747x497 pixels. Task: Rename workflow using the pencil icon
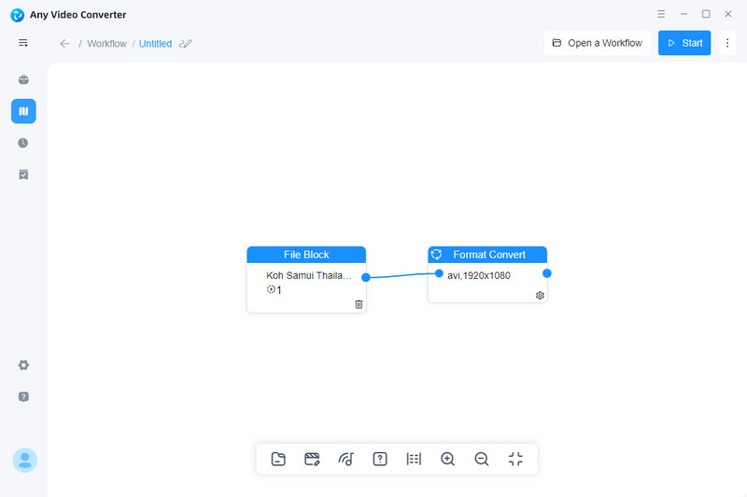[x=185, y=44]
